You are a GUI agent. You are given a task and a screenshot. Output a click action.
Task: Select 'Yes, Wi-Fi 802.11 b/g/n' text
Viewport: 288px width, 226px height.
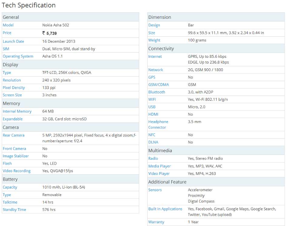tap(208, 100)
